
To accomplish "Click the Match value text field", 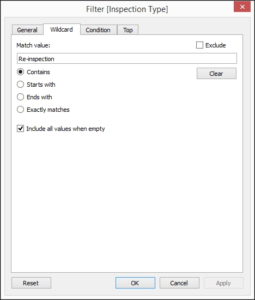I will [x=127, y=58].
